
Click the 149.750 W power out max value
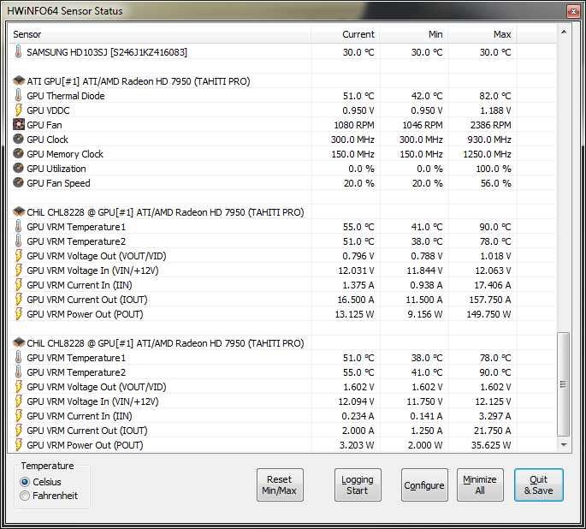click(488, 314)
